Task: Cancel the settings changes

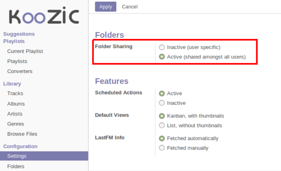Action: 130,7
